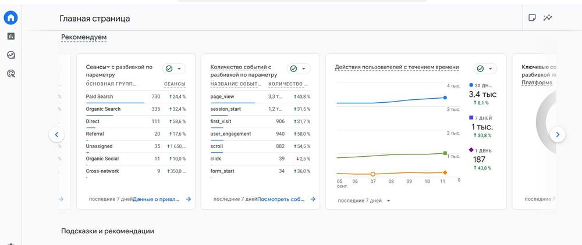Viewport: 582px width, 245px height.
Task: Click the КОЛИЧЕСТВО column header
Action: (x=288, y=84)
